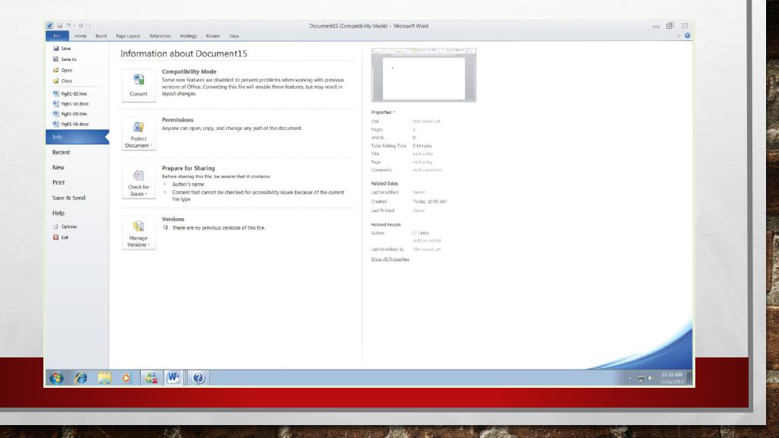Open the Save As command
Image resolution: width=779 pixels, height=438 pixels.
(x=65, y=59)
